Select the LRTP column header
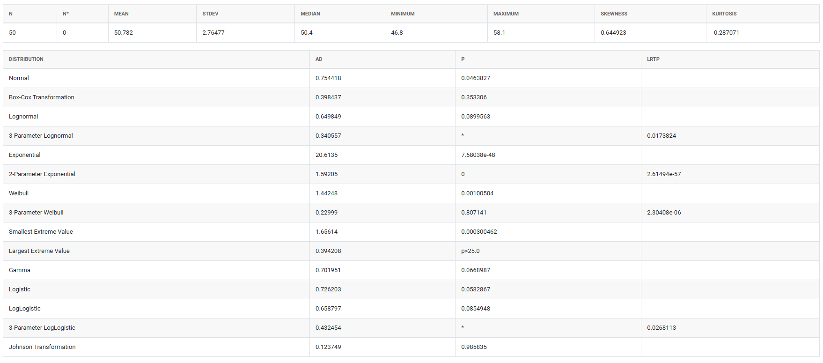This screenshot has height=363, width=823. pyautogui.click(x=653, y=59)
